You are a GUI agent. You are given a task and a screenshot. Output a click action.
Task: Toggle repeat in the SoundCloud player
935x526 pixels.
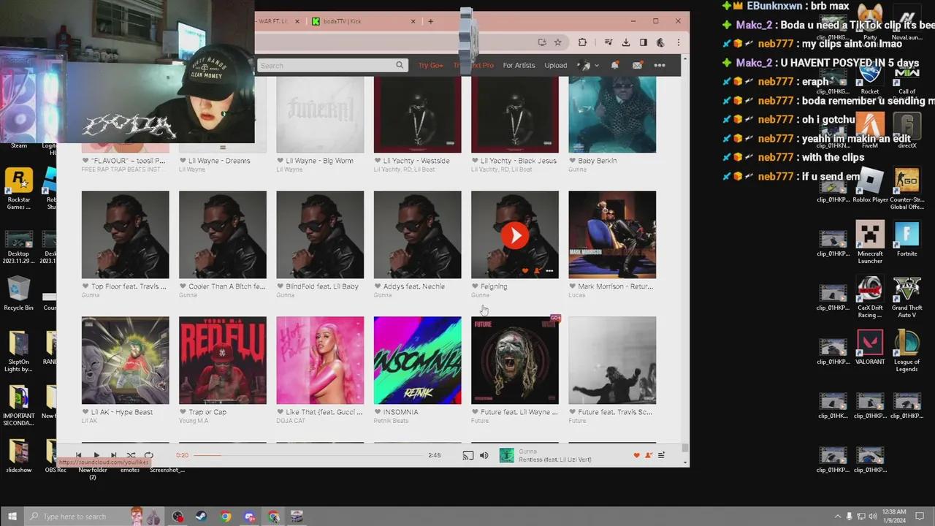148,455
